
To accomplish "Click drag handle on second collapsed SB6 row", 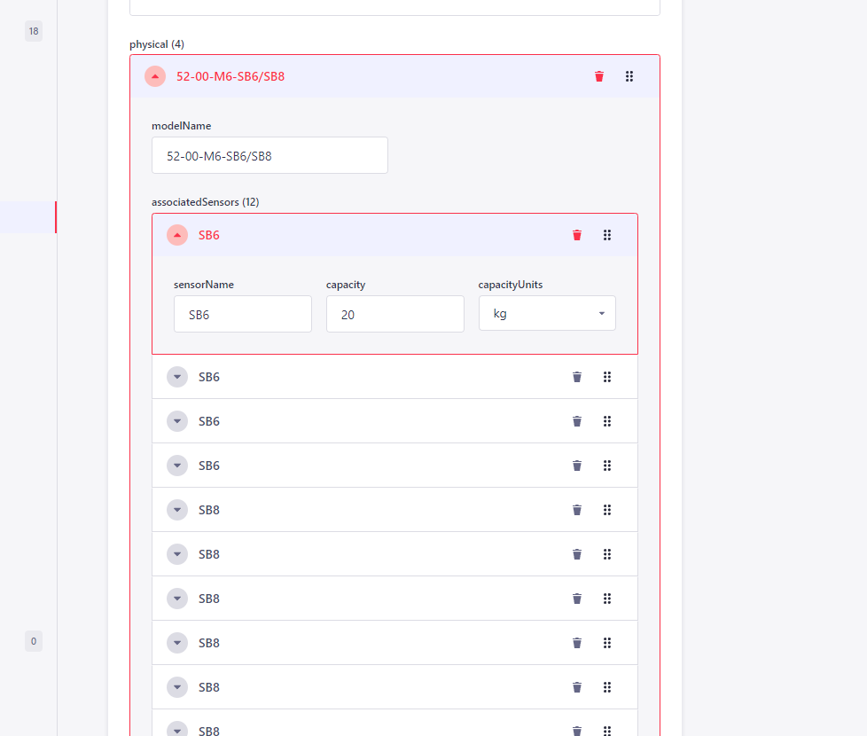I will (x=607, y=421).
